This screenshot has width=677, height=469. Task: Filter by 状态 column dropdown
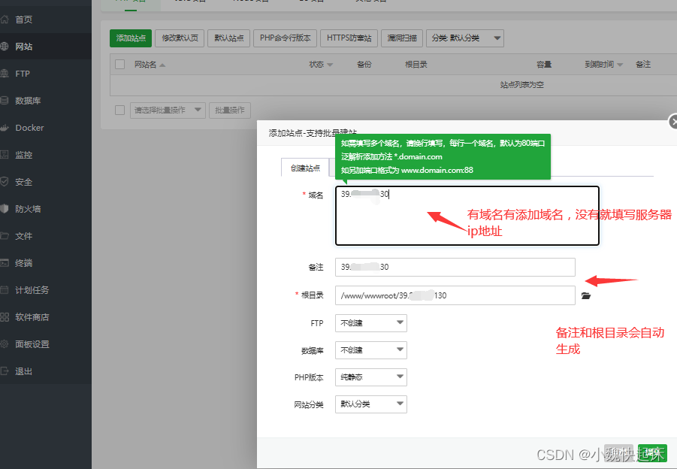pyautogui.click(x=330, y=65)
